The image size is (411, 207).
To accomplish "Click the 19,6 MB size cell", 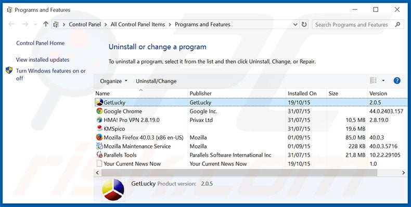I will pos(355,129).
